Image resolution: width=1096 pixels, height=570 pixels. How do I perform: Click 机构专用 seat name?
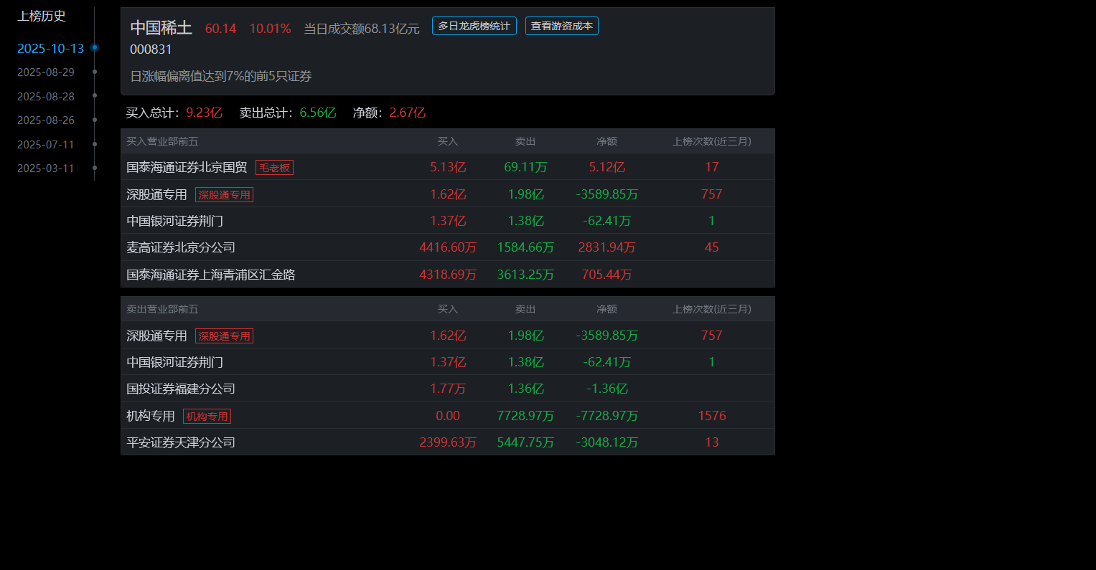click(151, 416)
